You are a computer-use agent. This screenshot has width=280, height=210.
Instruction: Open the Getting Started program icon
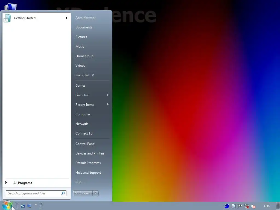click(7, 18)
